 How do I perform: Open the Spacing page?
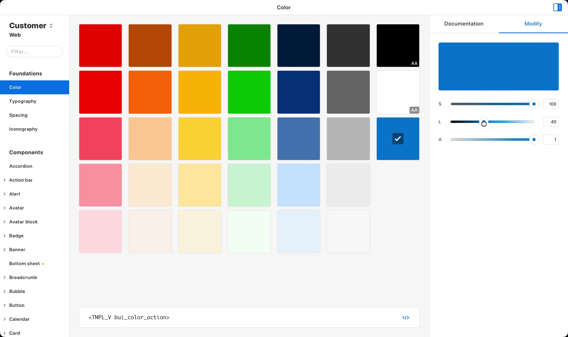coord(18,115)
